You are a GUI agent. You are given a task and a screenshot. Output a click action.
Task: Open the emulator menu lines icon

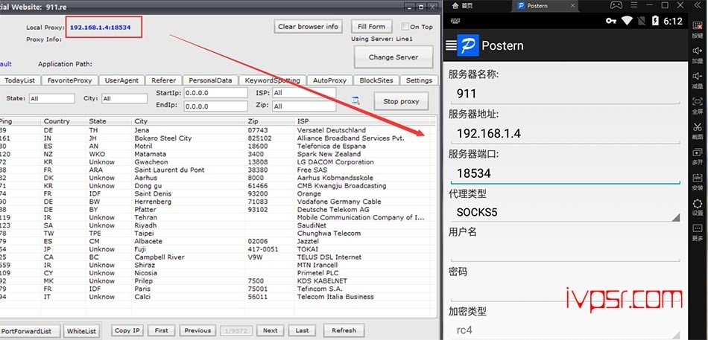point(634,5)
